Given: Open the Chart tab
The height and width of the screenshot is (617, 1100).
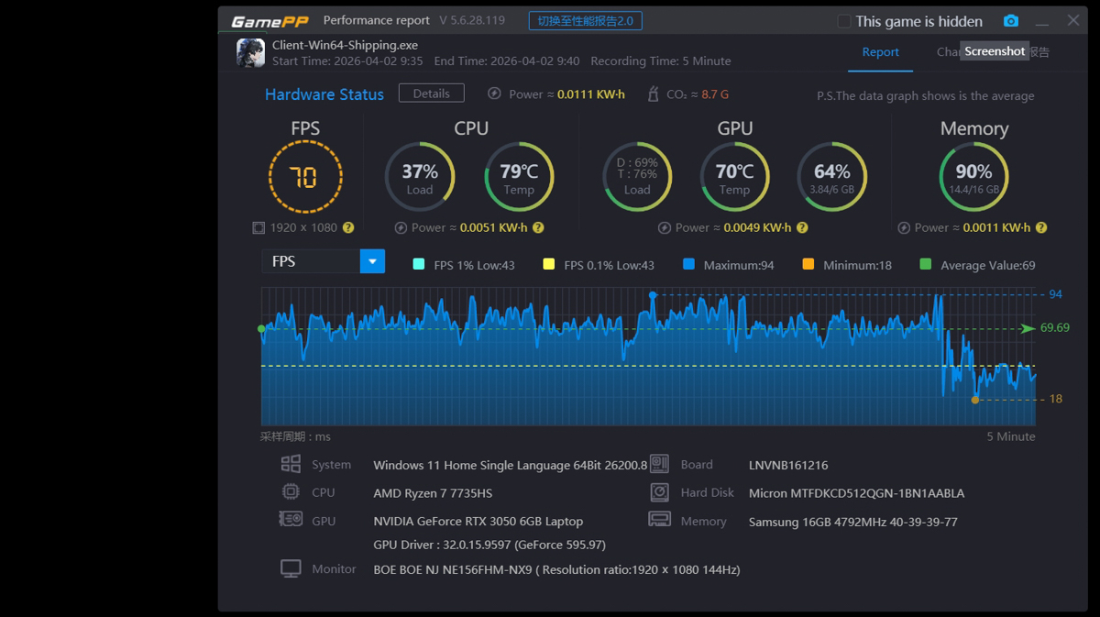Looking at the screenshot, I should click(948, 52).
